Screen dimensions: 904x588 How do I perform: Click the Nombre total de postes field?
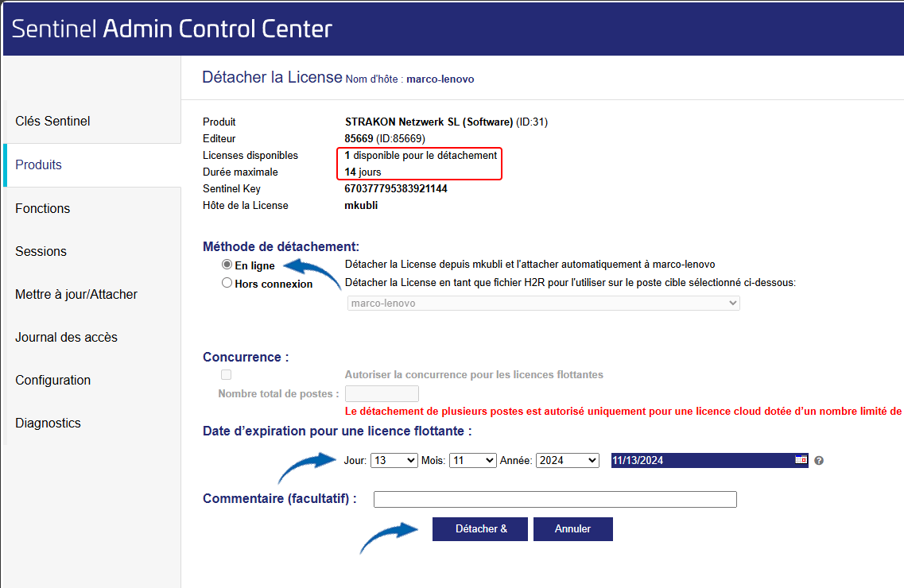382,394
